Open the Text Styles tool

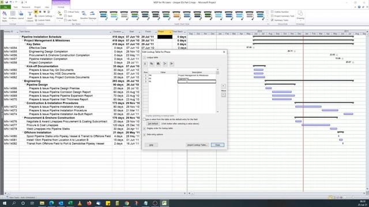point(5,16)
